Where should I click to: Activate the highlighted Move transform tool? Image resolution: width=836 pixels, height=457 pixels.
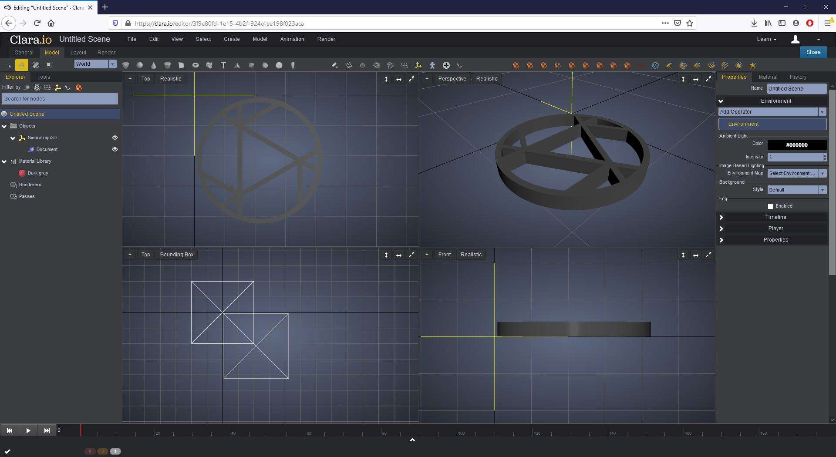click(21, 65)
